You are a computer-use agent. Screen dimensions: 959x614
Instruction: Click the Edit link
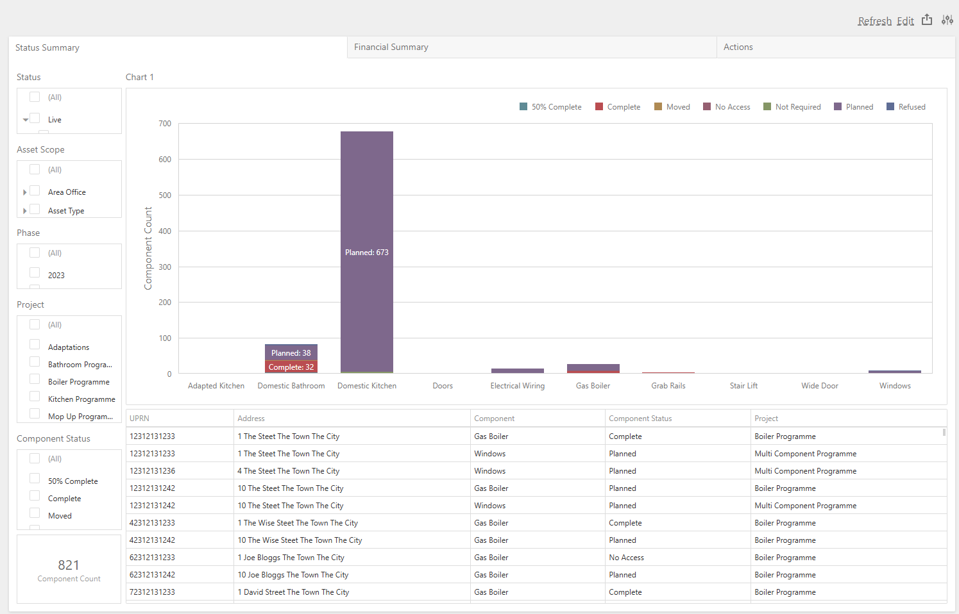(x=905, y=21)
